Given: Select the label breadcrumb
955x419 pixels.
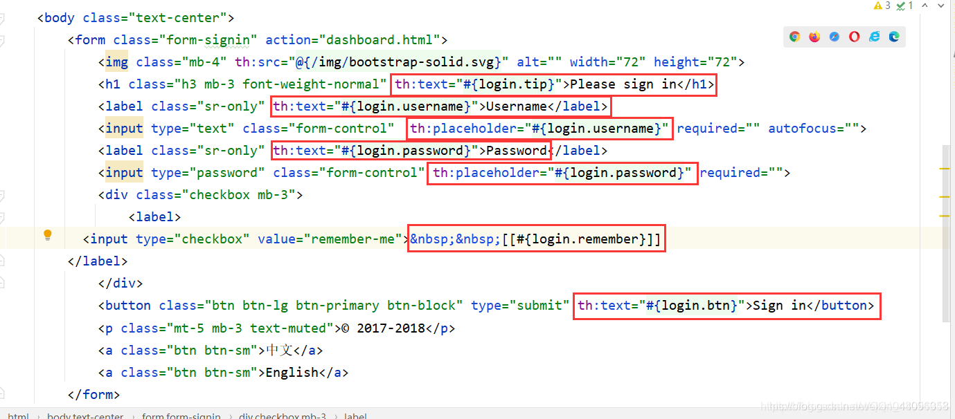Looking at the screenshot, I should 355,416.
